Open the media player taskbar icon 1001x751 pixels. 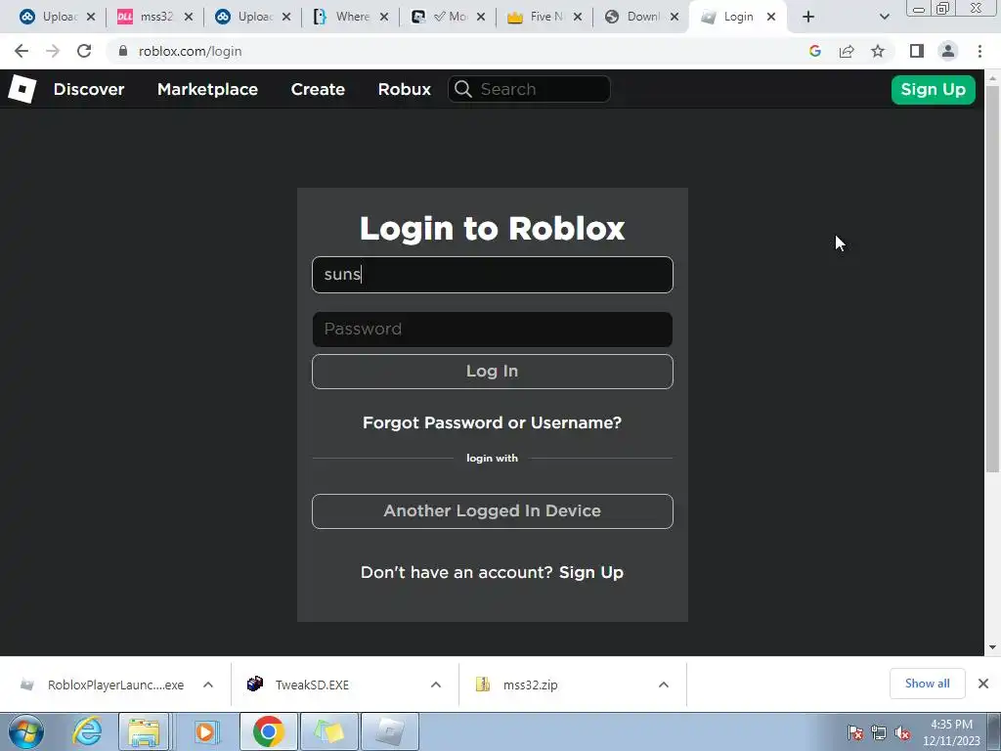click(205, 731)
